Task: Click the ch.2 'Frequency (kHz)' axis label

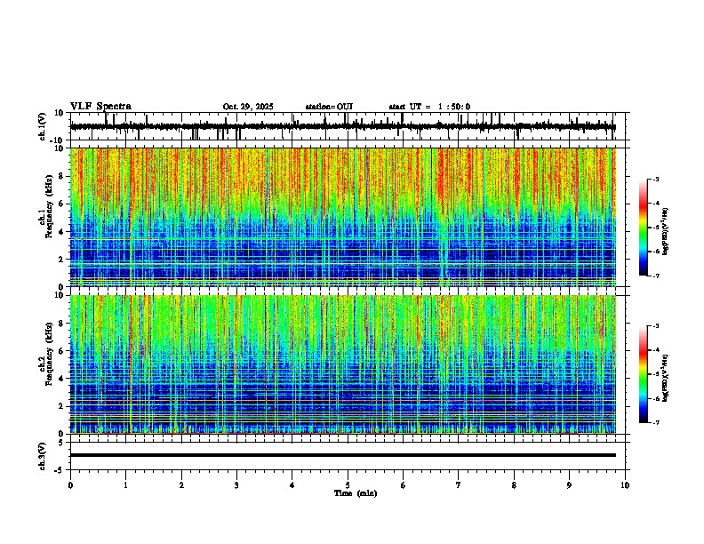Action: 49,354
